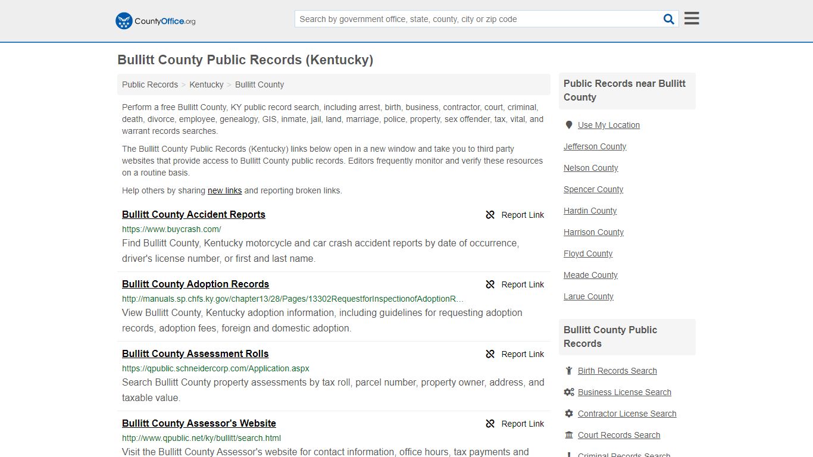
Task: Open Jefferson County records
Action: click(595, 146)
